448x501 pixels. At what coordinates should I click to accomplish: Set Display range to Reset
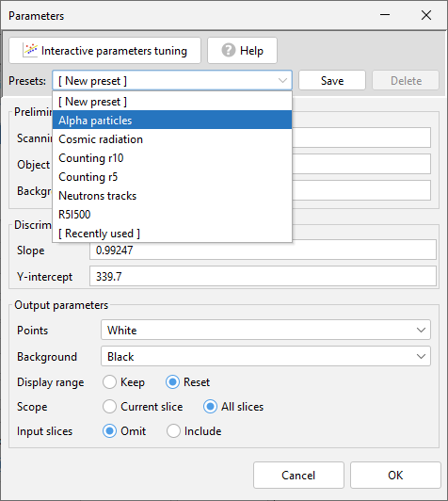(x=187, y=382)
